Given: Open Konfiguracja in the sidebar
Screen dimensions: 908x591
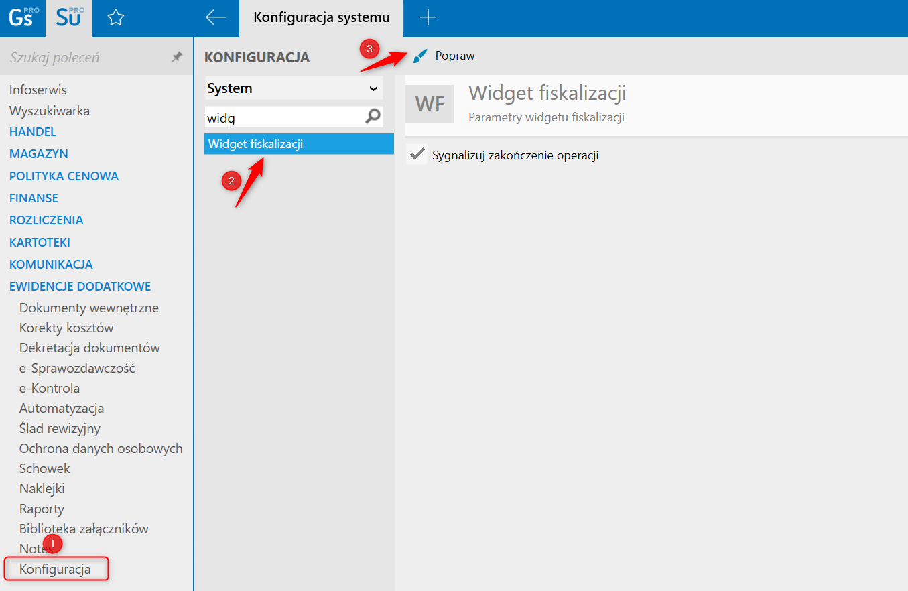Looking at the screenshot, I should (x=55, y=570).
